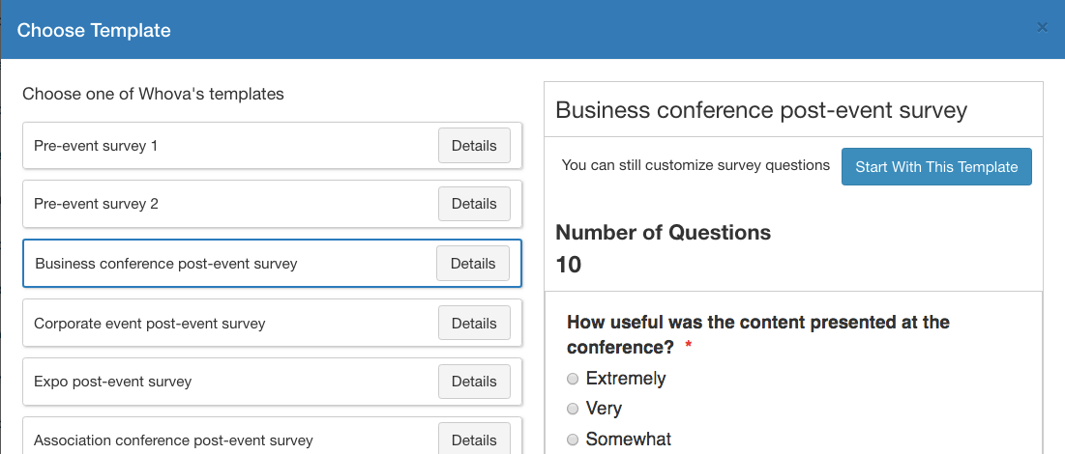Open Details for Pre-event survey 2
The width and height of the screenshot is (1065, 454).
[x=474, y=204]
